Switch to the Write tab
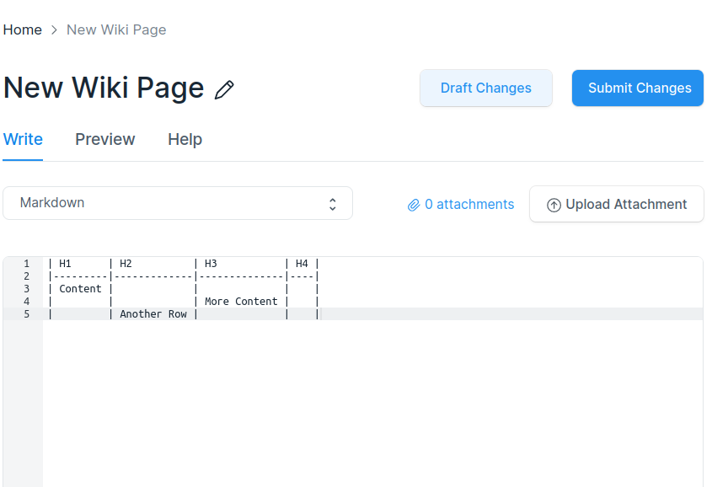This screenshot has width=712, height=487. coord(23,139)
